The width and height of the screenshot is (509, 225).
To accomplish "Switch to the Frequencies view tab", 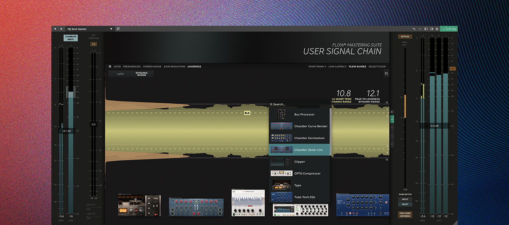I will tap(132, 66).
